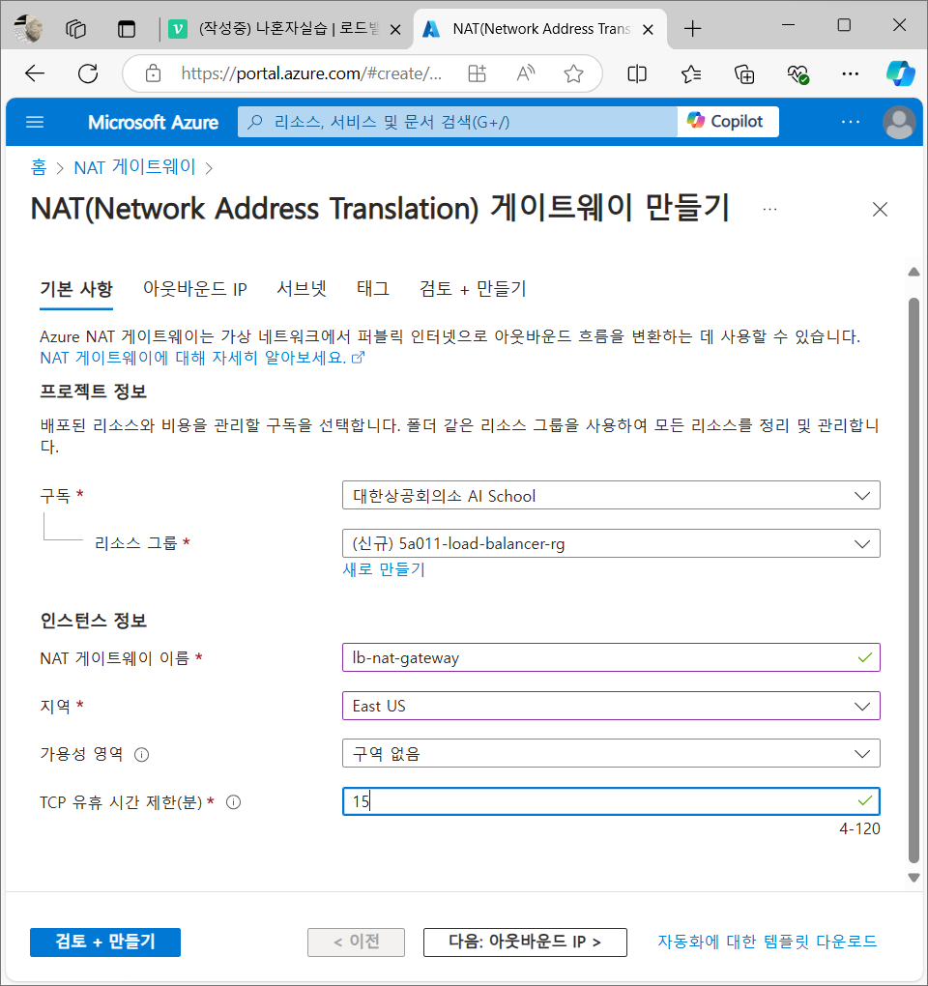Click the 다음: 아웃바운드 IP button
Screen dimensions: 928x986
coord(525,942)
